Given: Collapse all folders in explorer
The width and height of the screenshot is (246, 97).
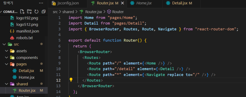Looking at the screenshot, I should tap(43, 12).
